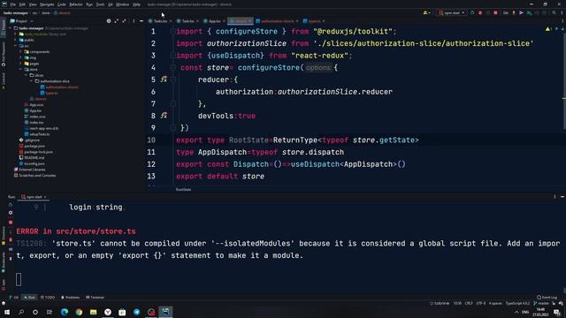Screen dimensions: 566x318
Task: Open Telegram from taskbar
Action: click(x=136, y=312)
